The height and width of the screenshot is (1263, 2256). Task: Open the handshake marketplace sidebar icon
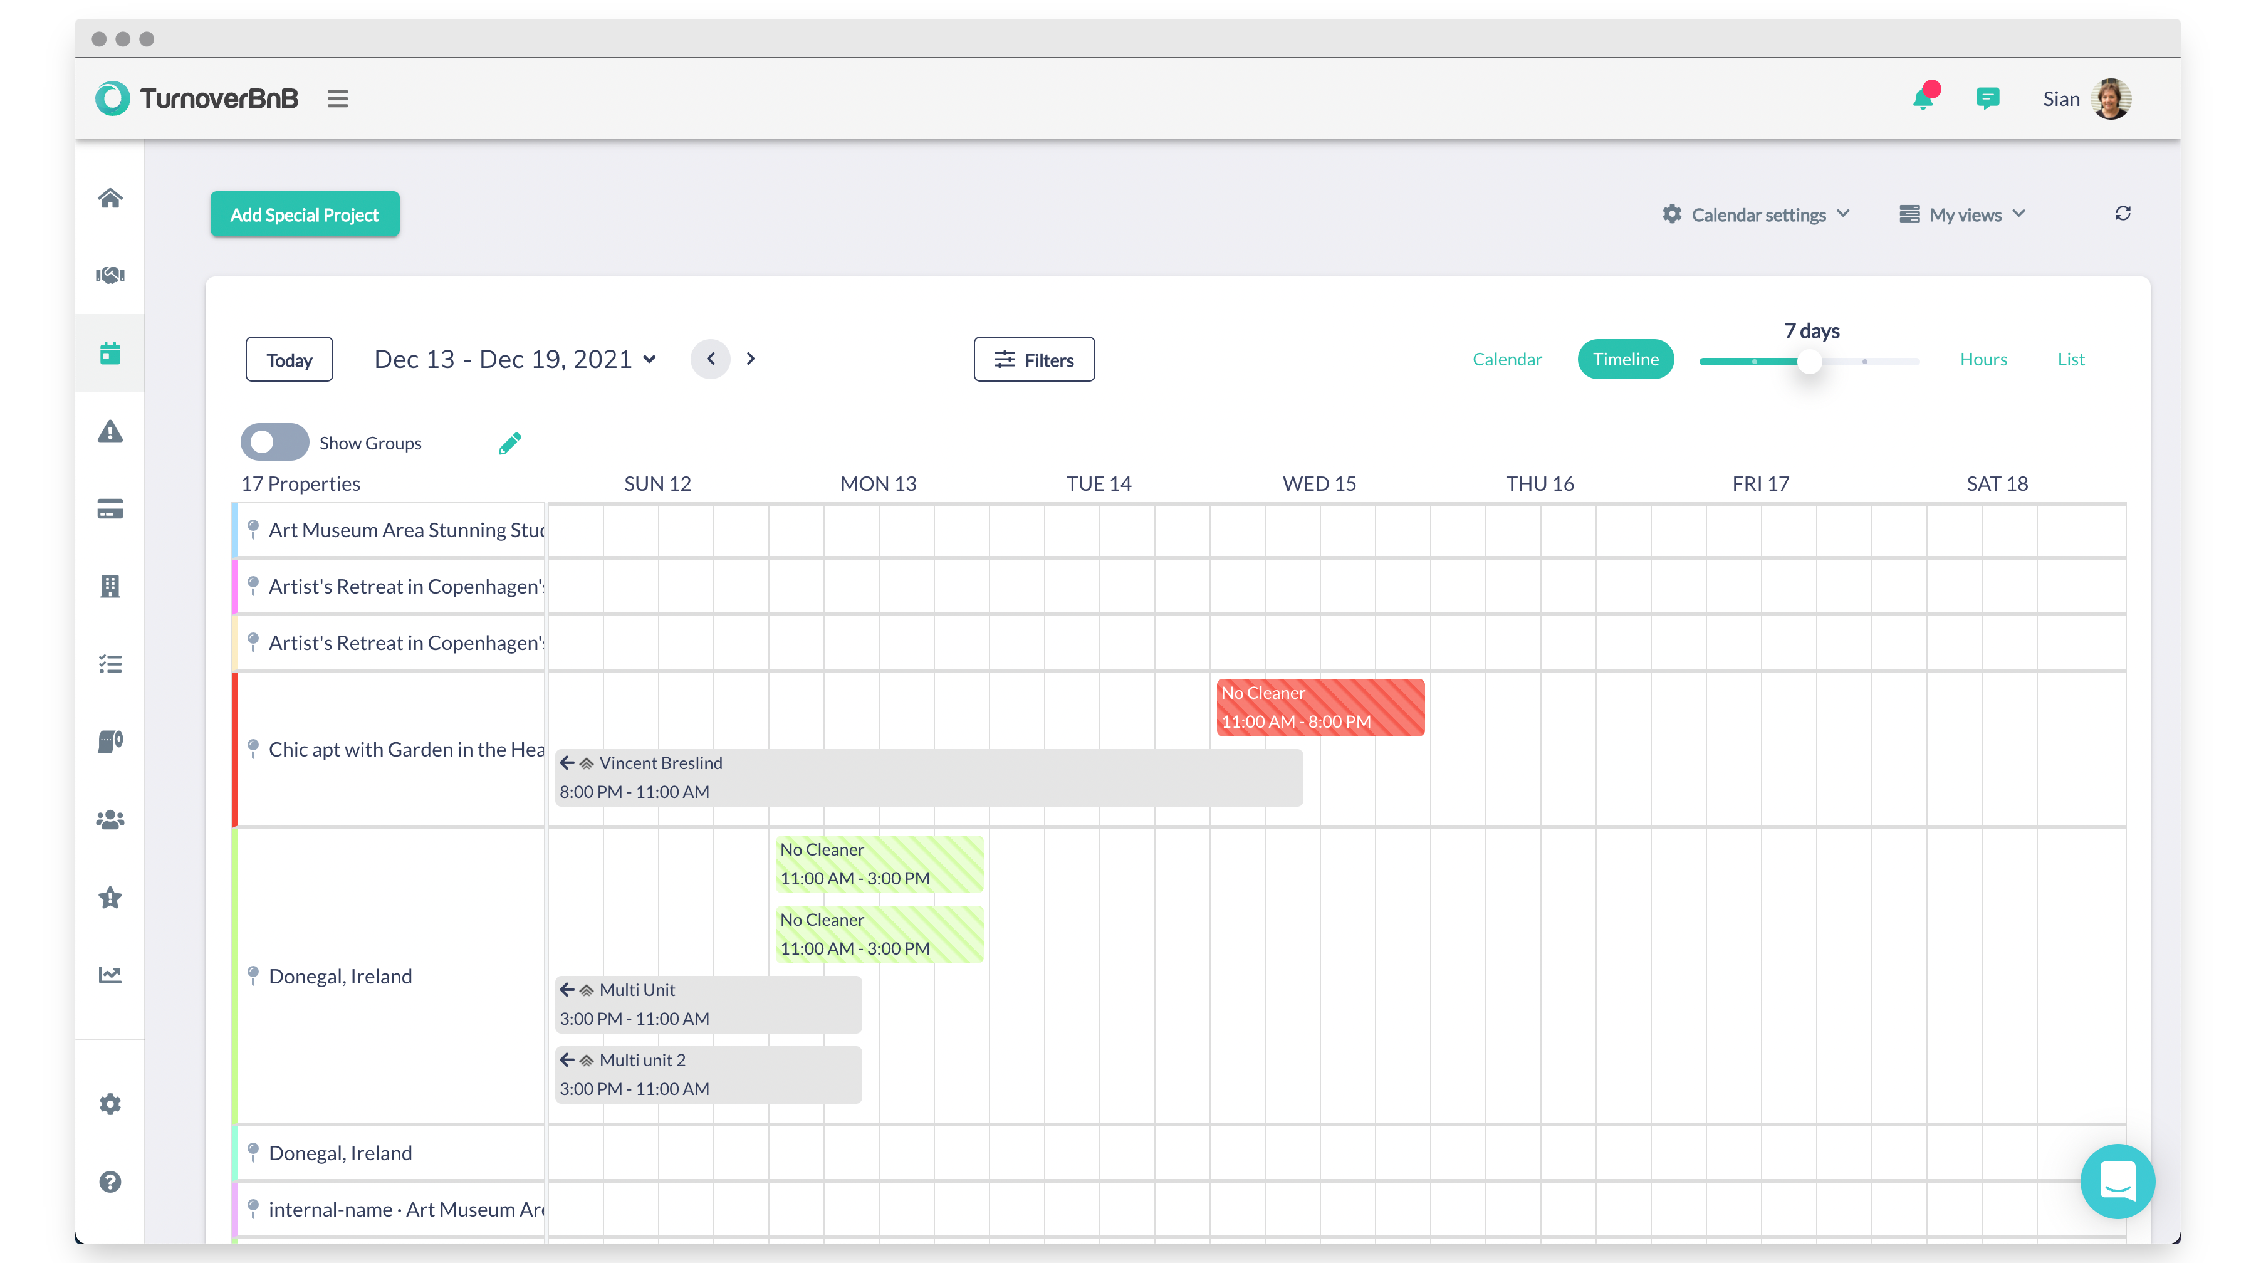(x=110, y=276)
